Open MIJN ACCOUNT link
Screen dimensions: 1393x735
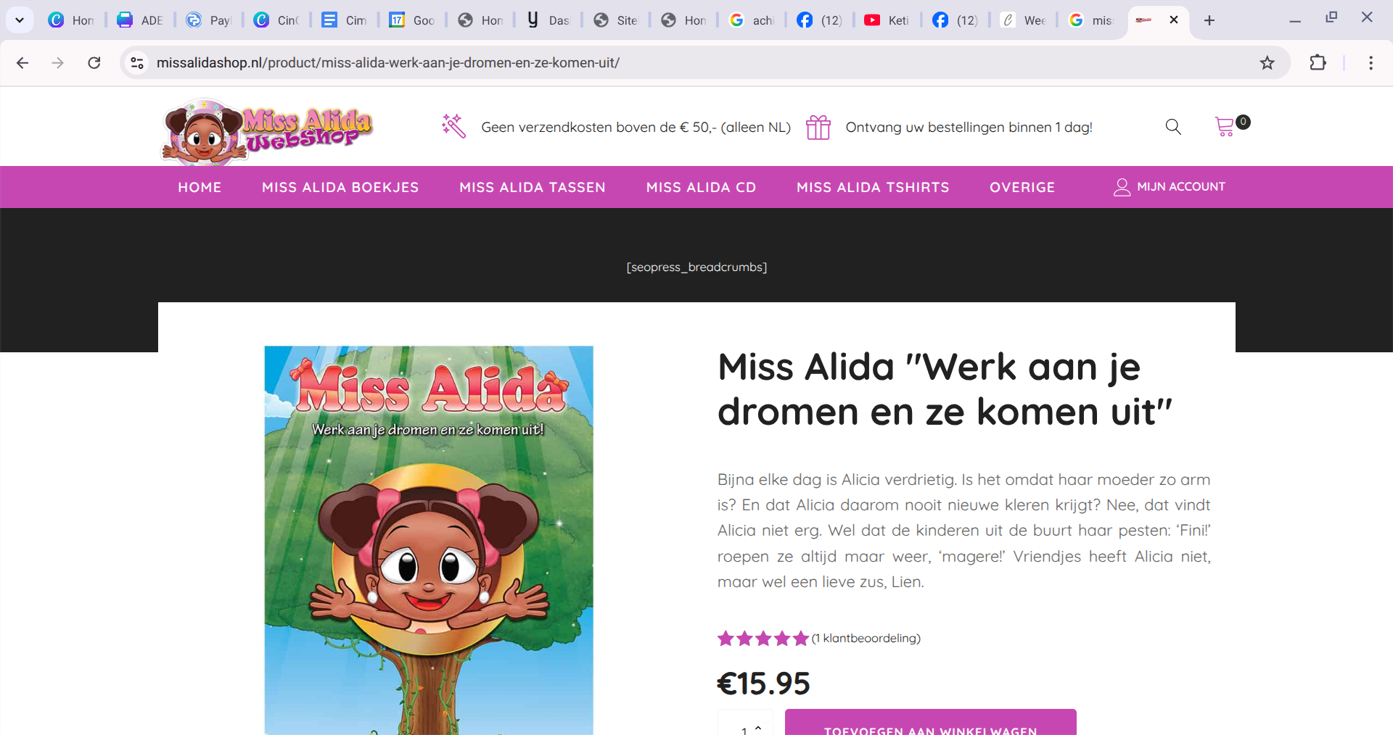click(x=1170, y=187)
